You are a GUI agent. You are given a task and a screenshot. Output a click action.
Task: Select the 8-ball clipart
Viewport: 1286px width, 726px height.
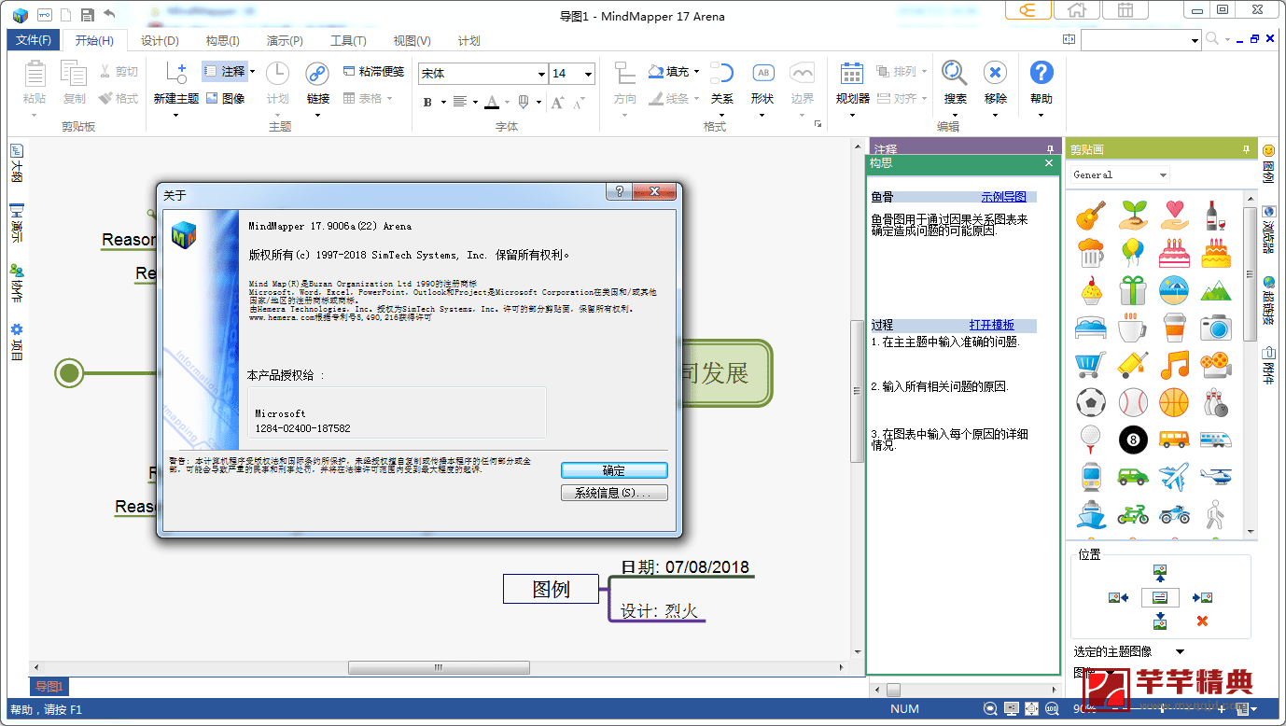(1132, 439)
